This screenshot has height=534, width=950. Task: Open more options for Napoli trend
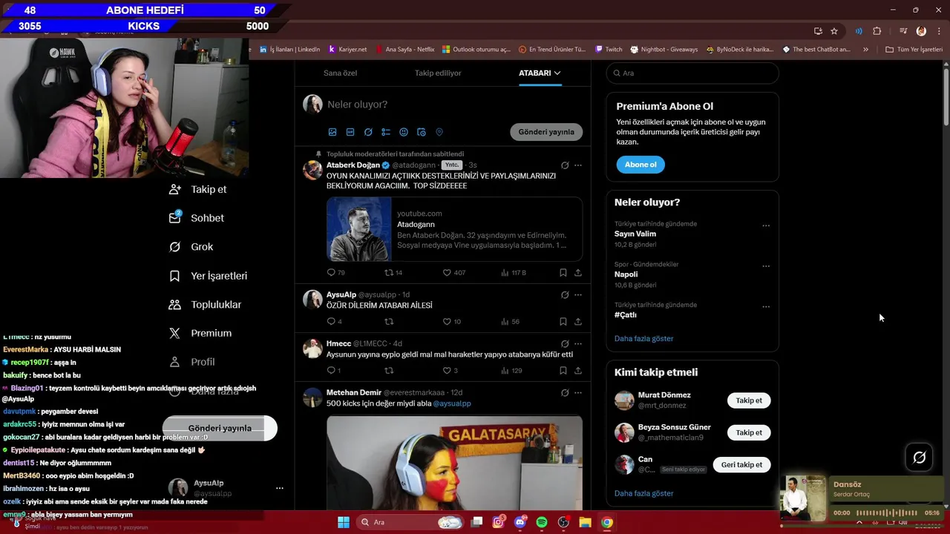tap(766, 266)
